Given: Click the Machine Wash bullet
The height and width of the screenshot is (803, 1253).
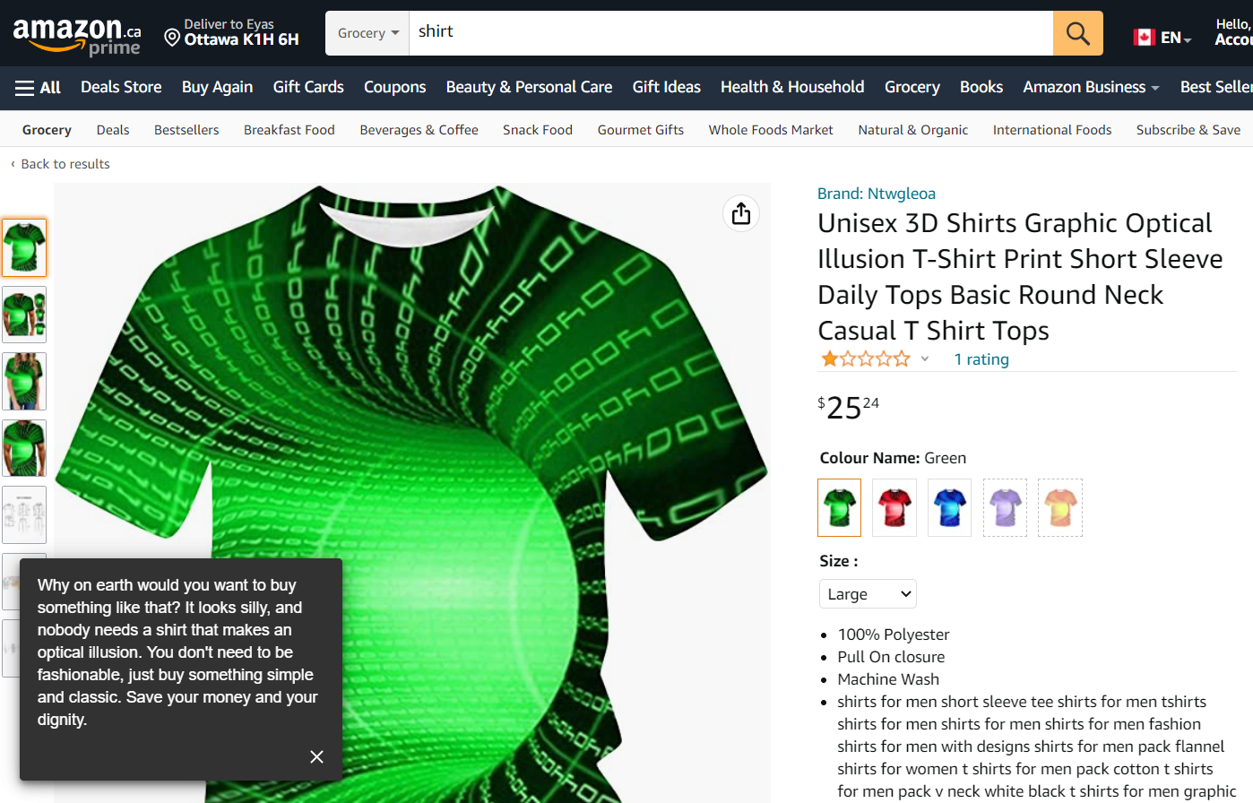Looking at the screenshot, I should pyautogui.click(x=888, y=679).
